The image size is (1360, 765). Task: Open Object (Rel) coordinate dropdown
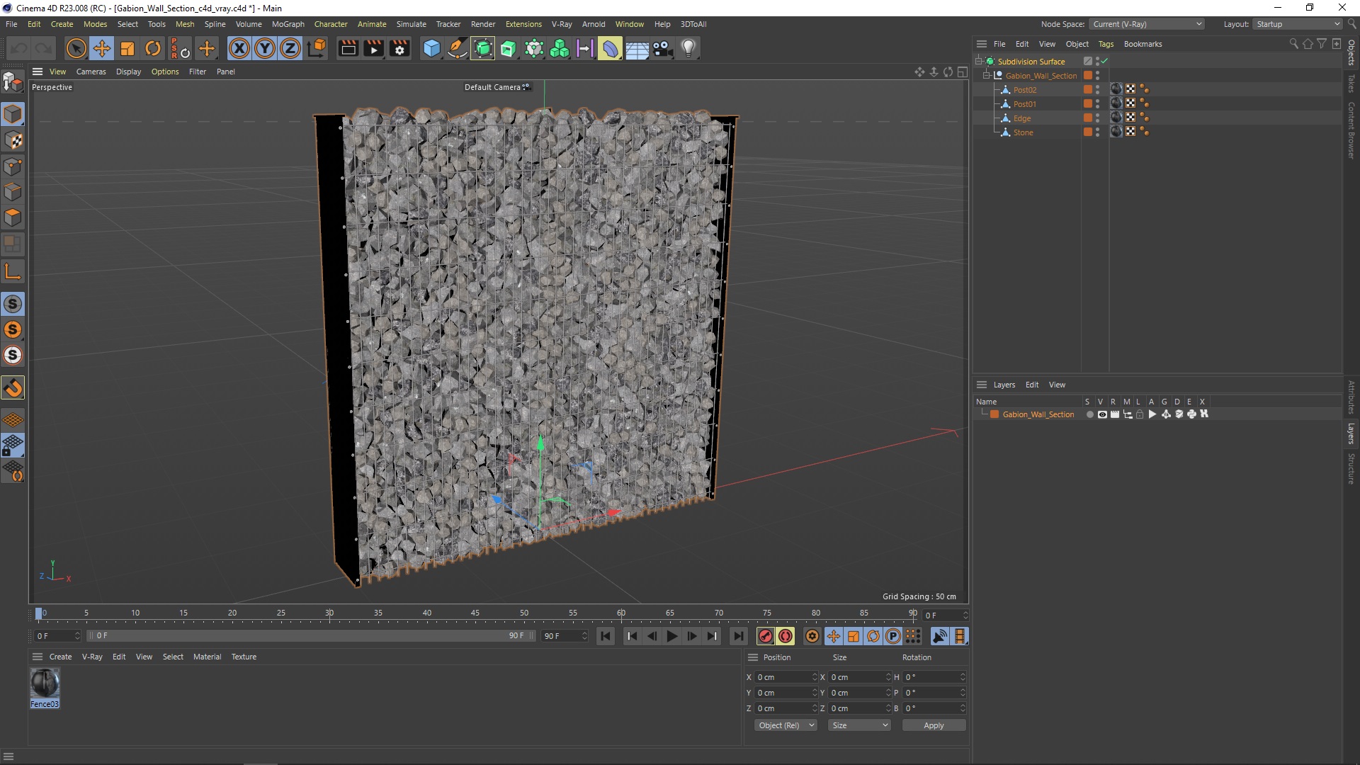(x=786, y=725)
